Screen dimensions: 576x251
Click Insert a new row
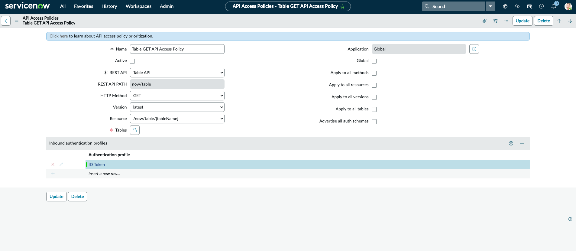(x=104, y=174)
